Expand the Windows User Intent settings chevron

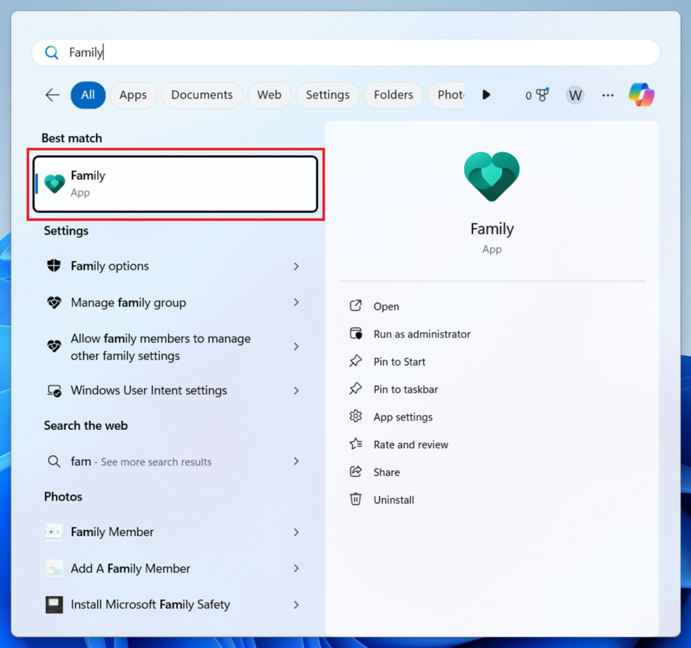click(x=296, y=390)
